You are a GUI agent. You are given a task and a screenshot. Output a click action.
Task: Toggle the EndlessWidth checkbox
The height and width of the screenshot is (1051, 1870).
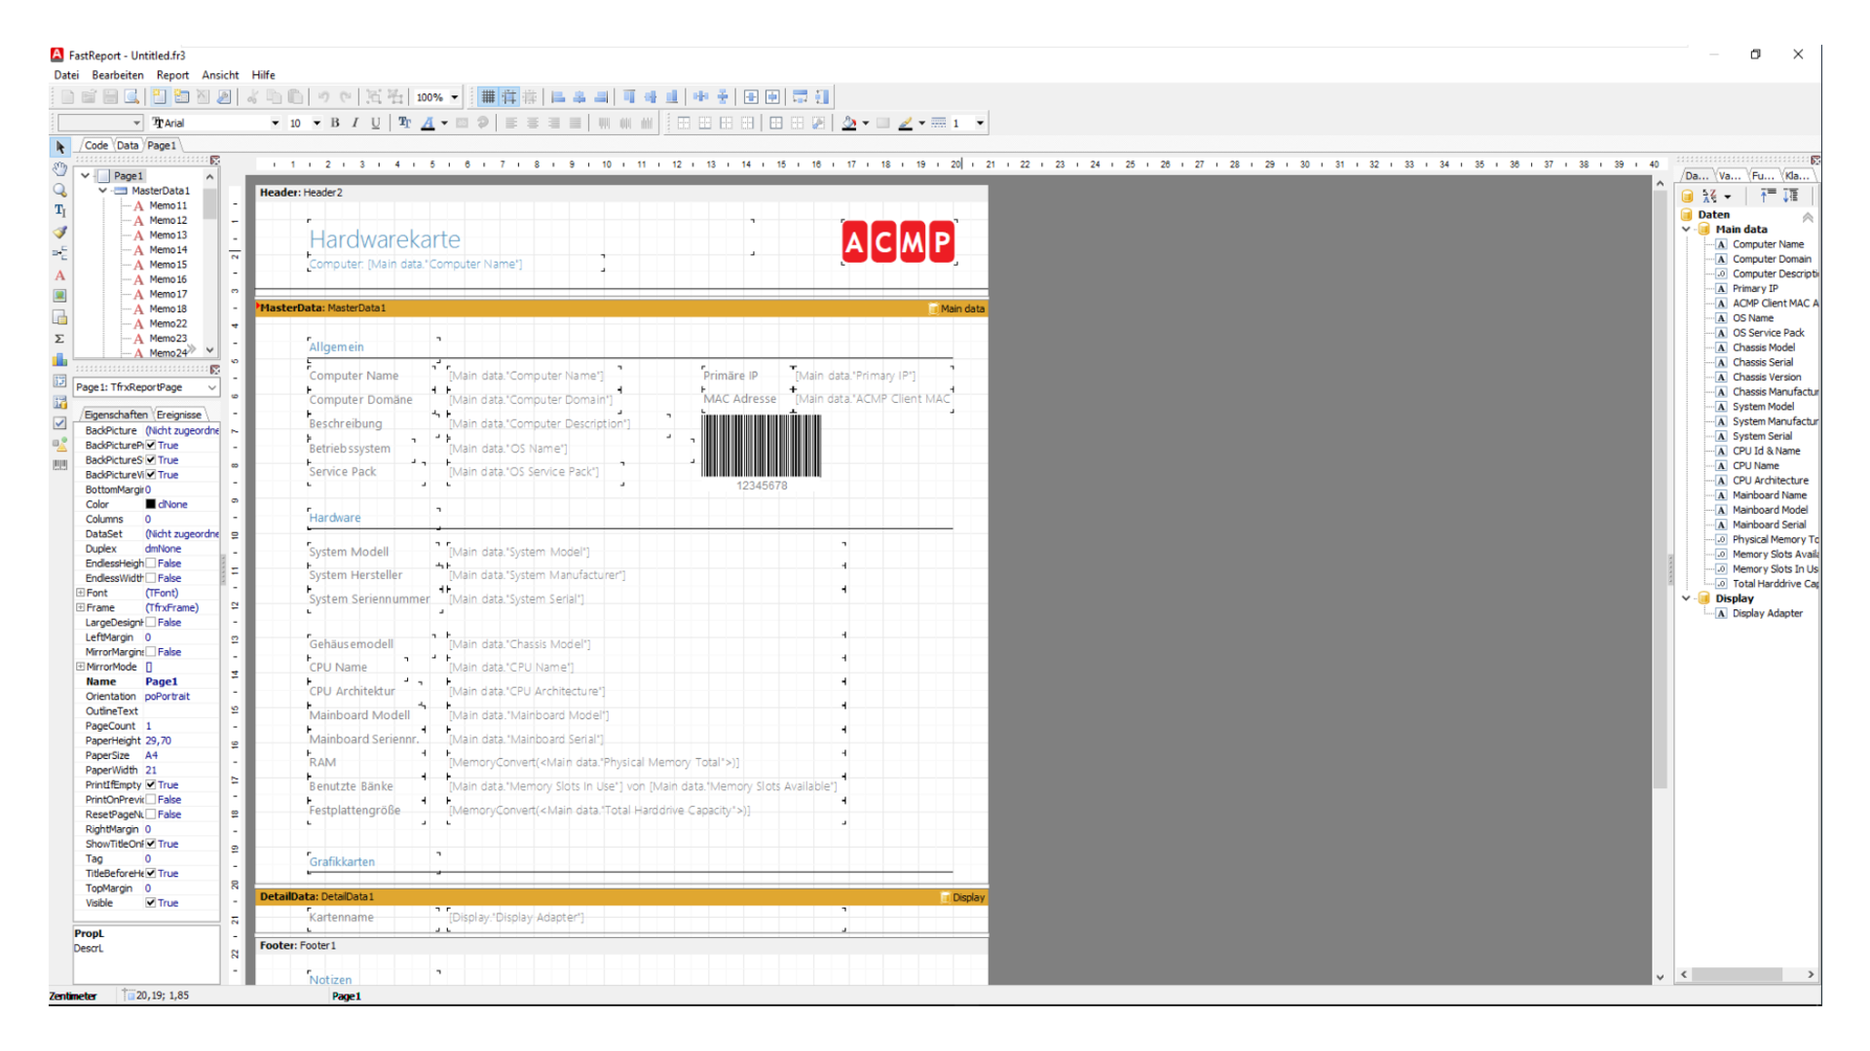pos(151,578)
